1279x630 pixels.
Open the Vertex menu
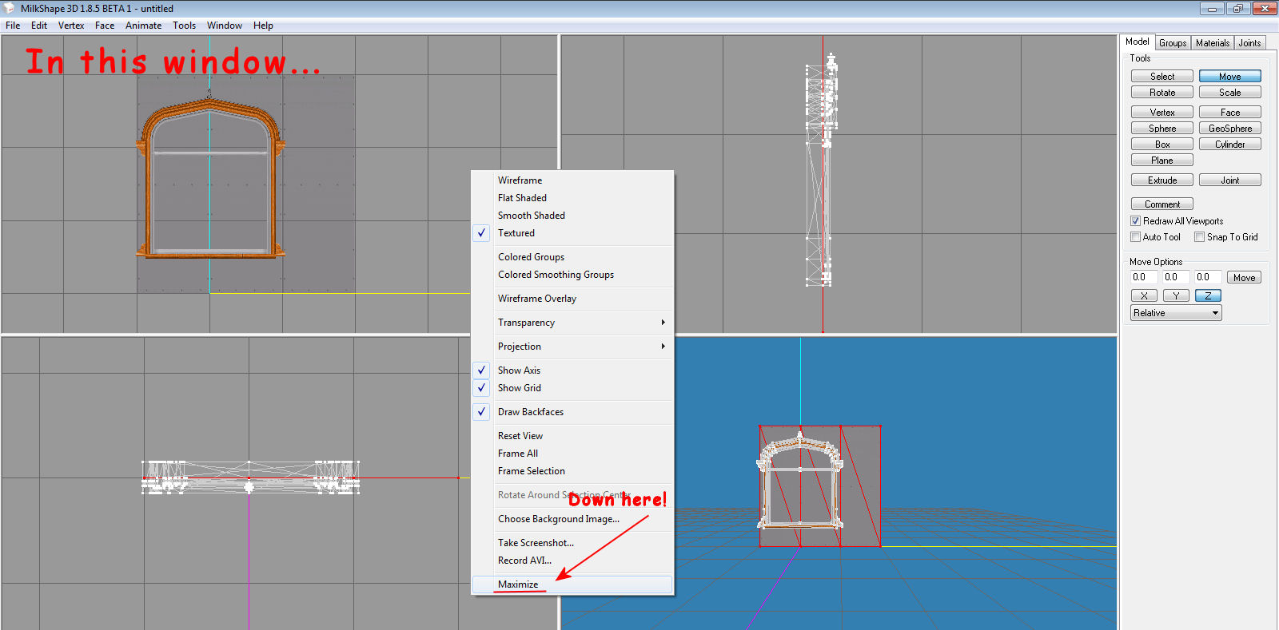pyautogui.click(x=71, y=26)
